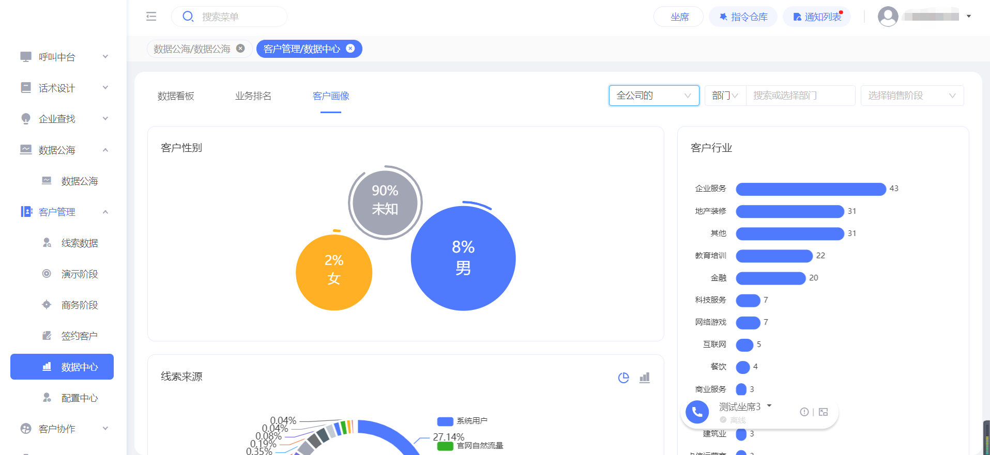Screen dimensions: 990x455
Task: Click the 客户管理 contacts icon
Action: 26,212
